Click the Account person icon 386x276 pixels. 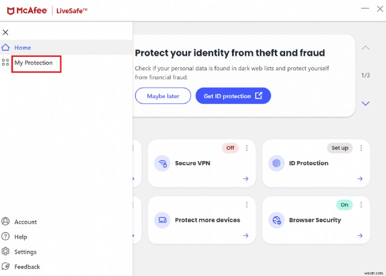(6, 221)
